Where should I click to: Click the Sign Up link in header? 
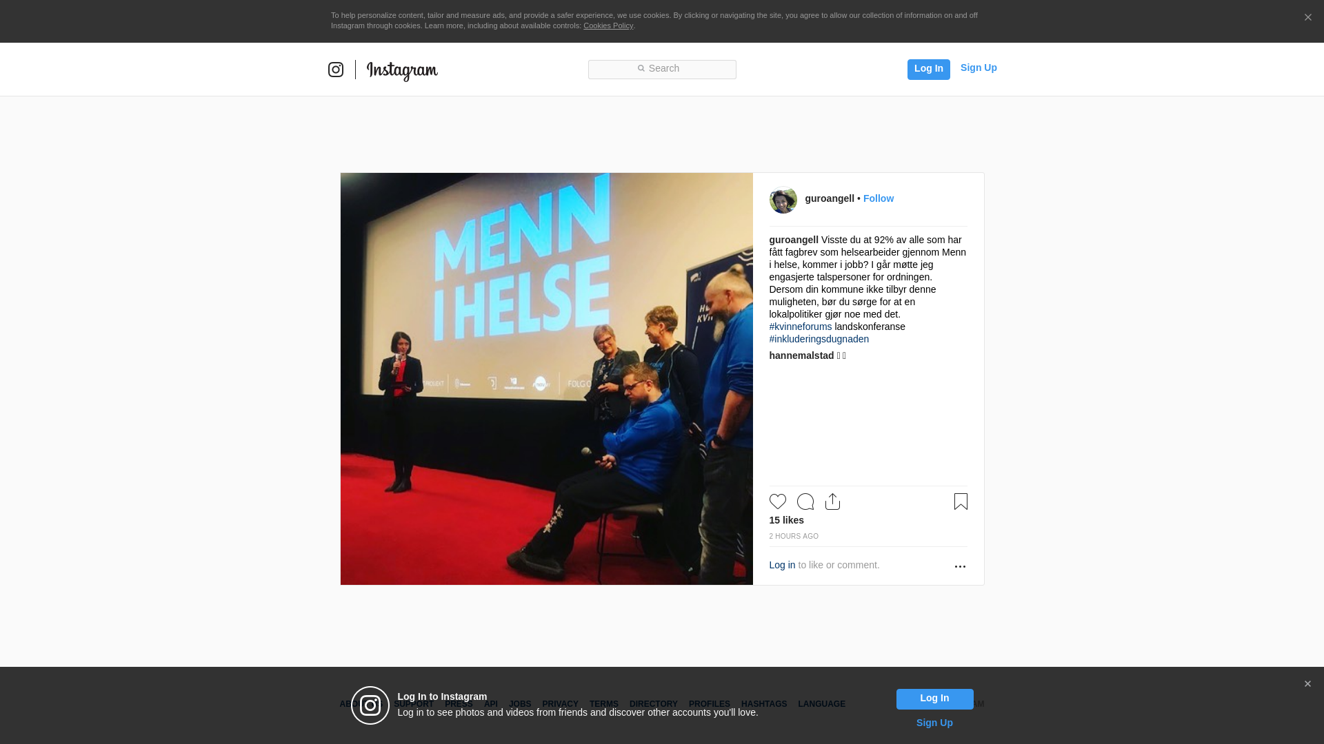(x=979, y=68)
